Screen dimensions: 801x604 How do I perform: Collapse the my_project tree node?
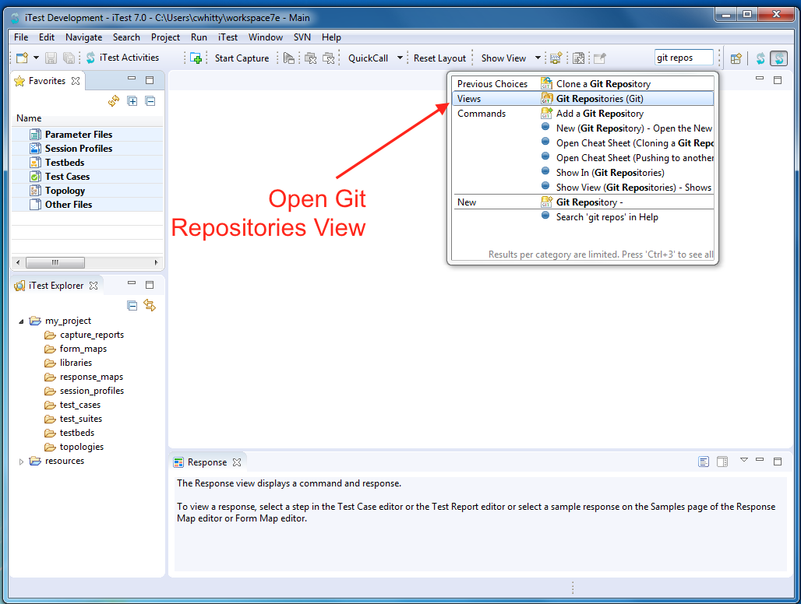click(21, 321)
